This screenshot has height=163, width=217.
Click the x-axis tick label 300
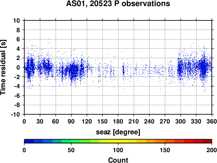click(x=181, y=121)
